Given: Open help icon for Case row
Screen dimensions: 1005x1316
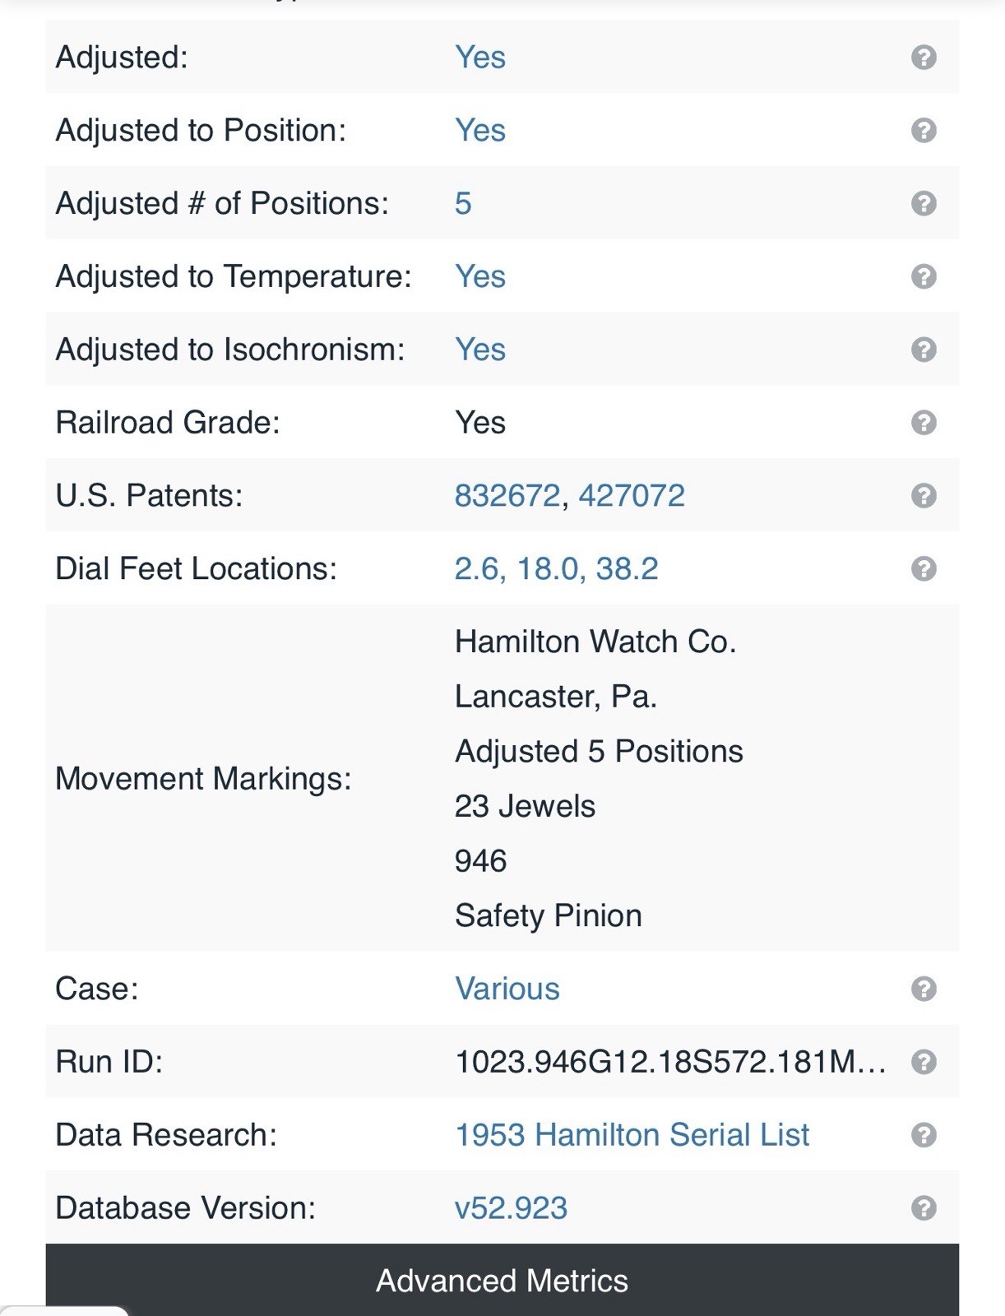Looking at the screenshot, I should (x=924, y=989).
